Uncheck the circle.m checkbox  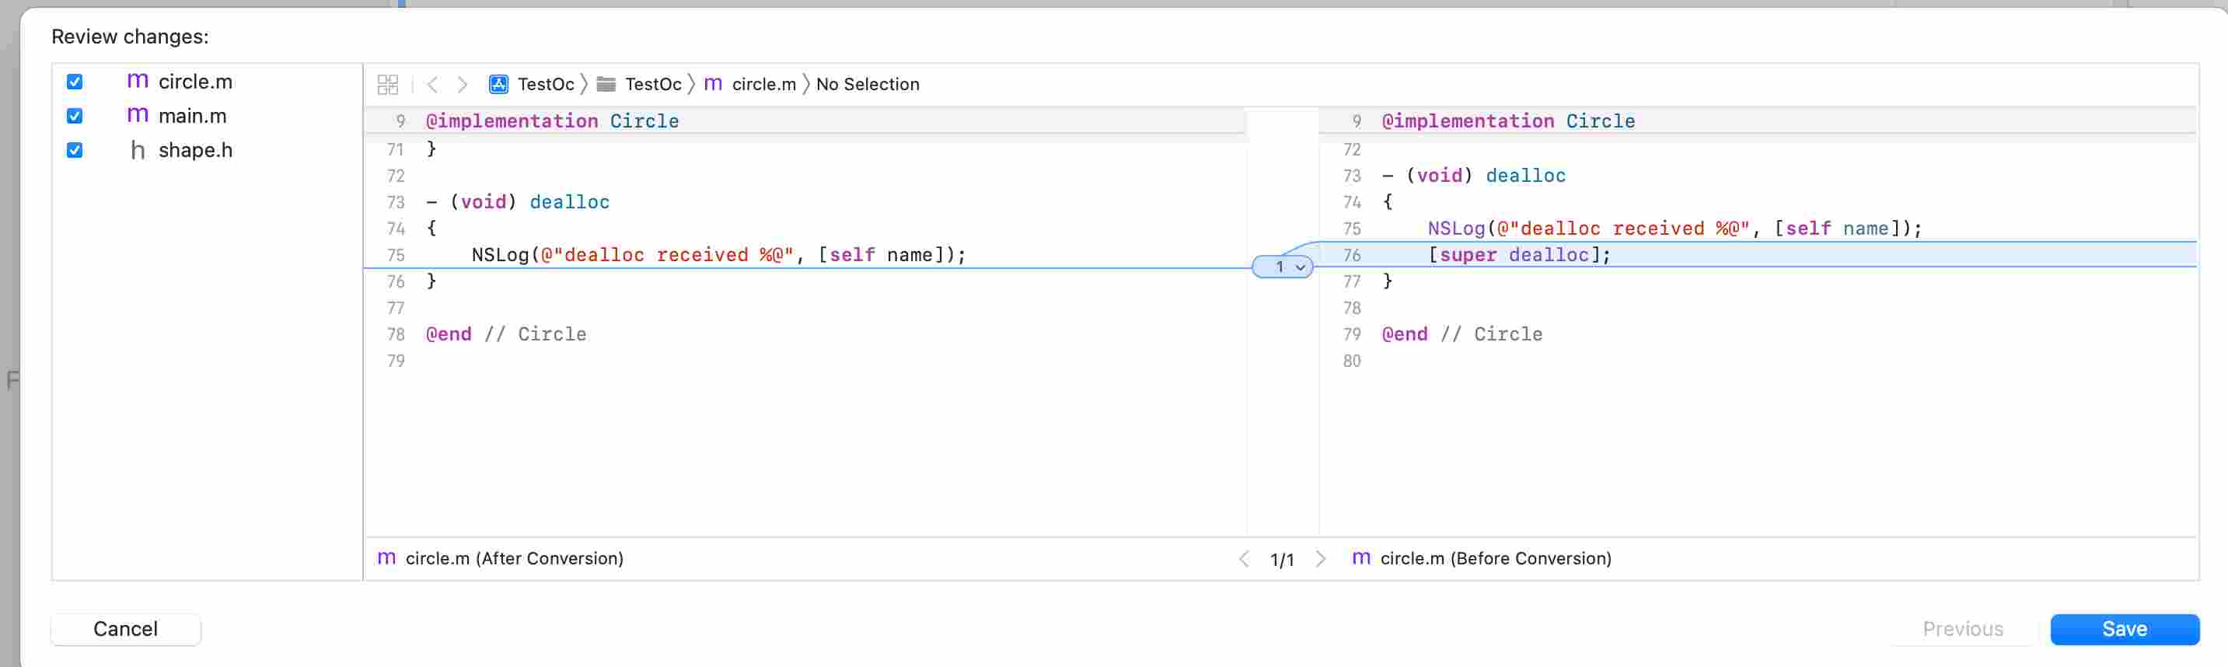point(75,82)
